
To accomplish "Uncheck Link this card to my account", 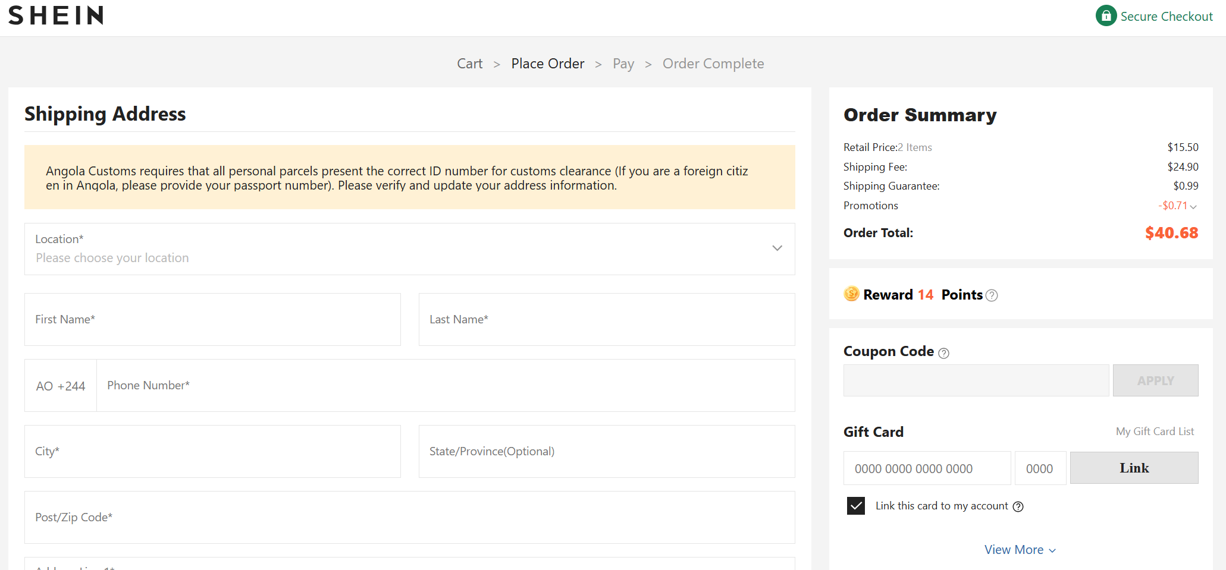I will pos(855,506).
